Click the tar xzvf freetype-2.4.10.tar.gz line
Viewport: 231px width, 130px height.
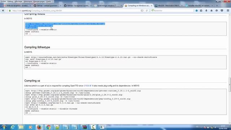(43, 59)
